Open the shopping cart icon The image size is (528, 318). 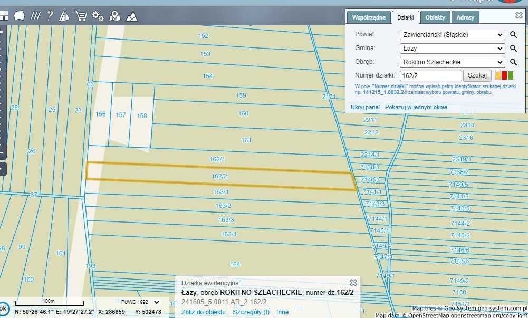[x=81, y=16]
